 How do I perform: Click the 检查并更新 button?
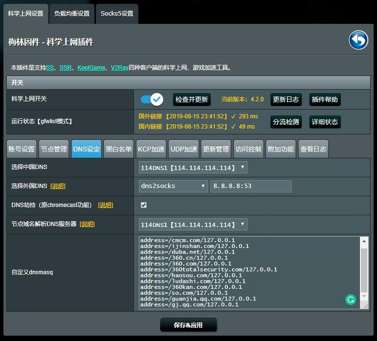[x=191, y=99]
